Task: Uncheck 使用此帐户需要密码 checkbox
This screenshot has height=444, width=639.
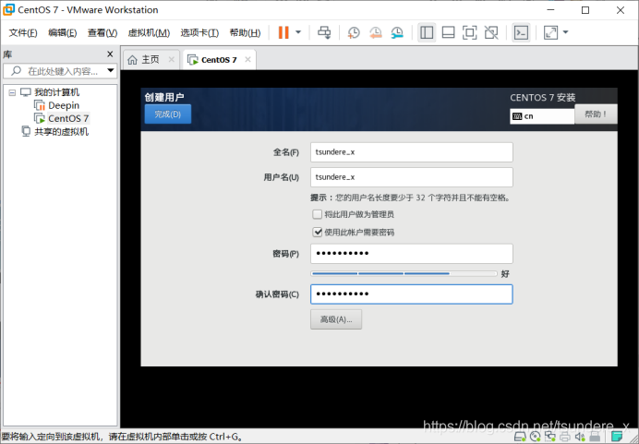Action: 317,233
